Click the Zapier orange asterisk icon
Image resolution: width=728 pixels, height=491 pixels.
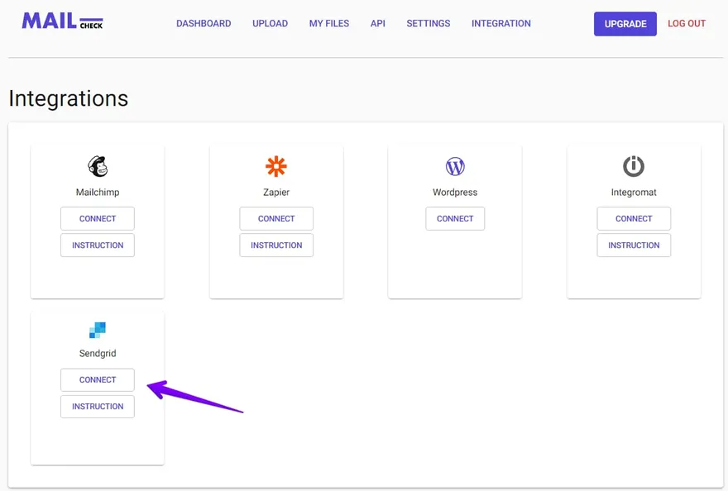coord(276,165)
